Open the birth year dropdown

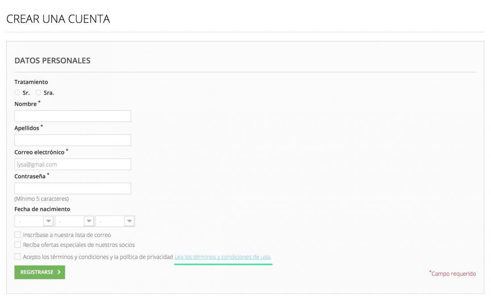(115, 221)
